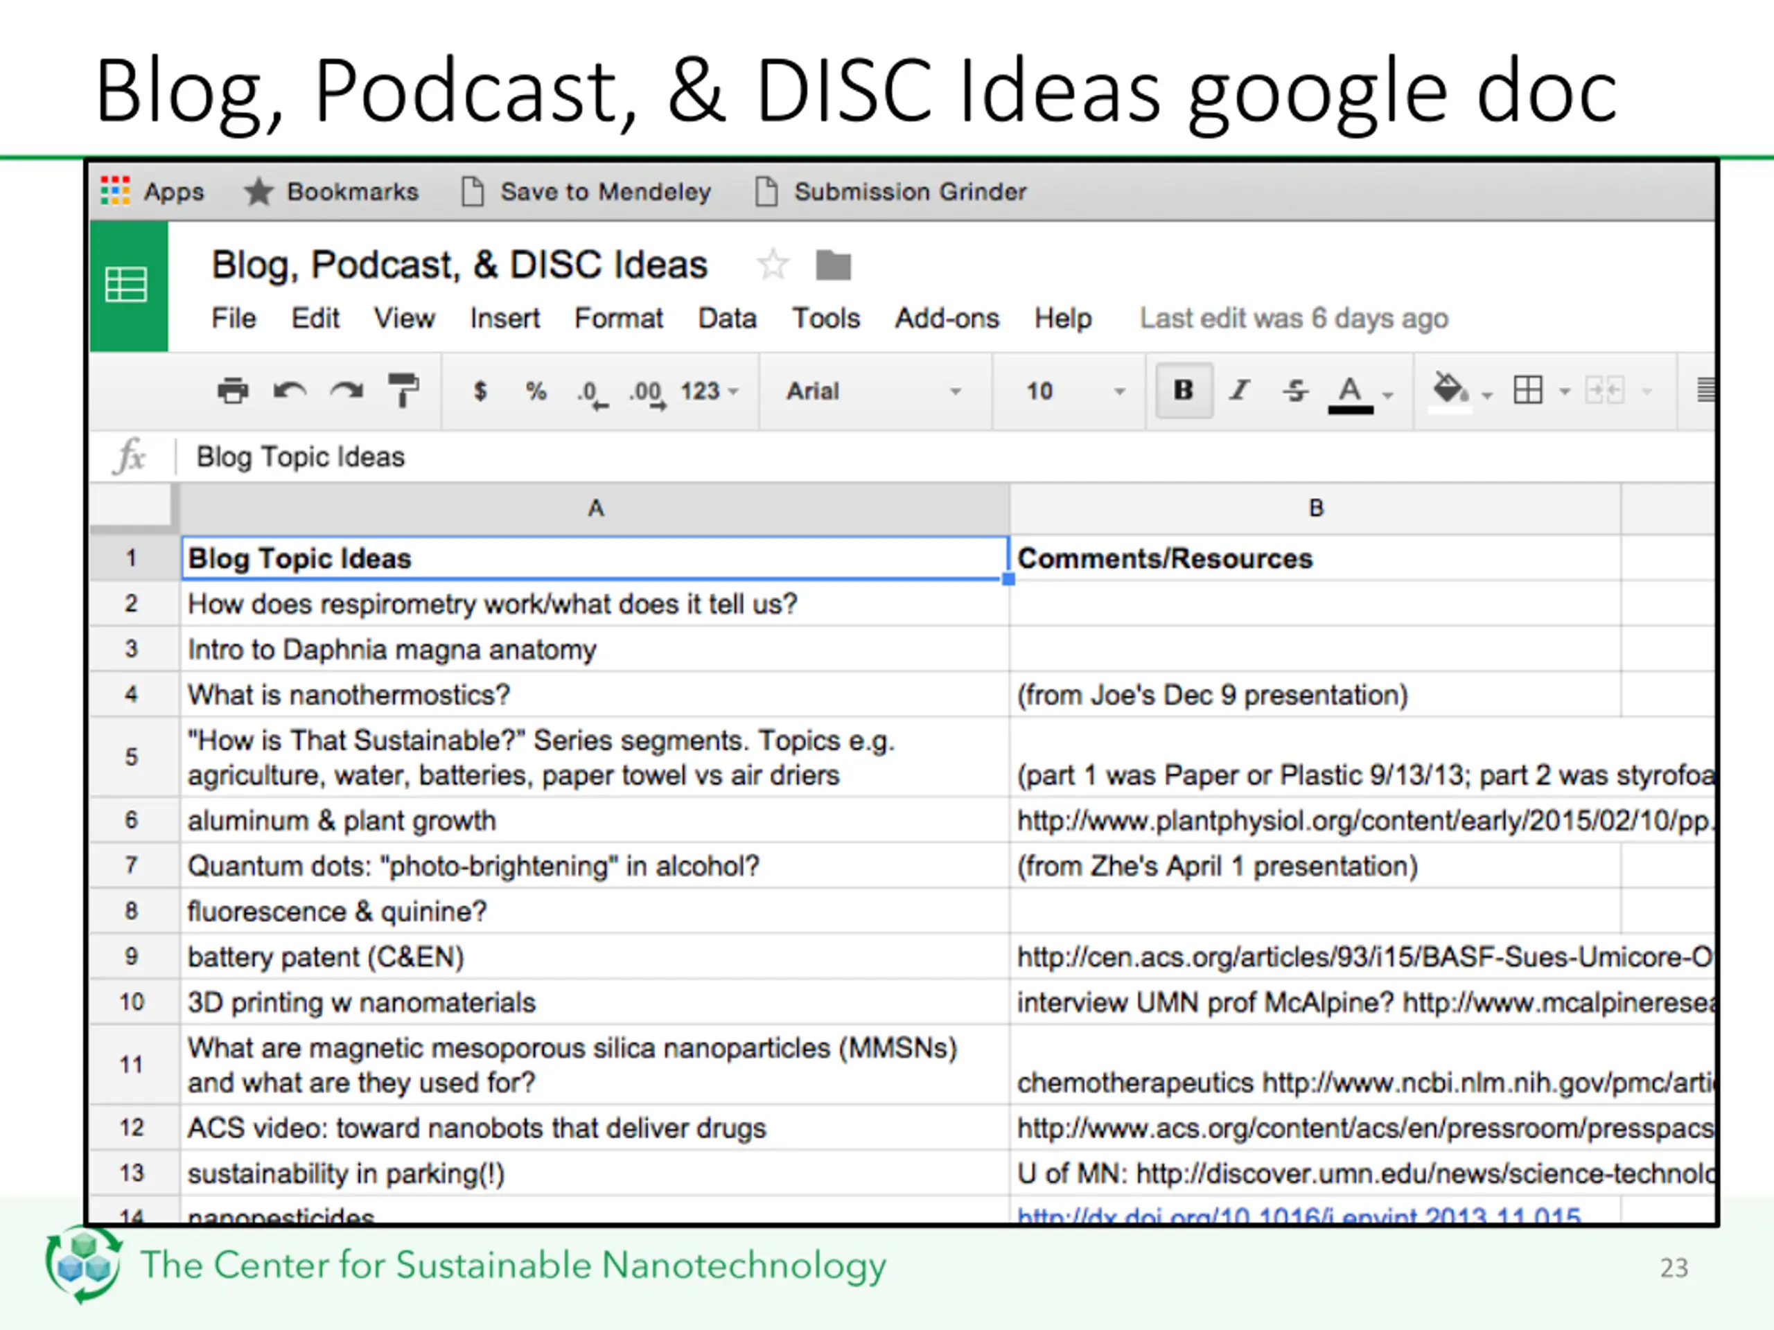Screen dimensions: 1774x1330
Task: Click the Merge cells icon
Action: tap(1605, 391)
